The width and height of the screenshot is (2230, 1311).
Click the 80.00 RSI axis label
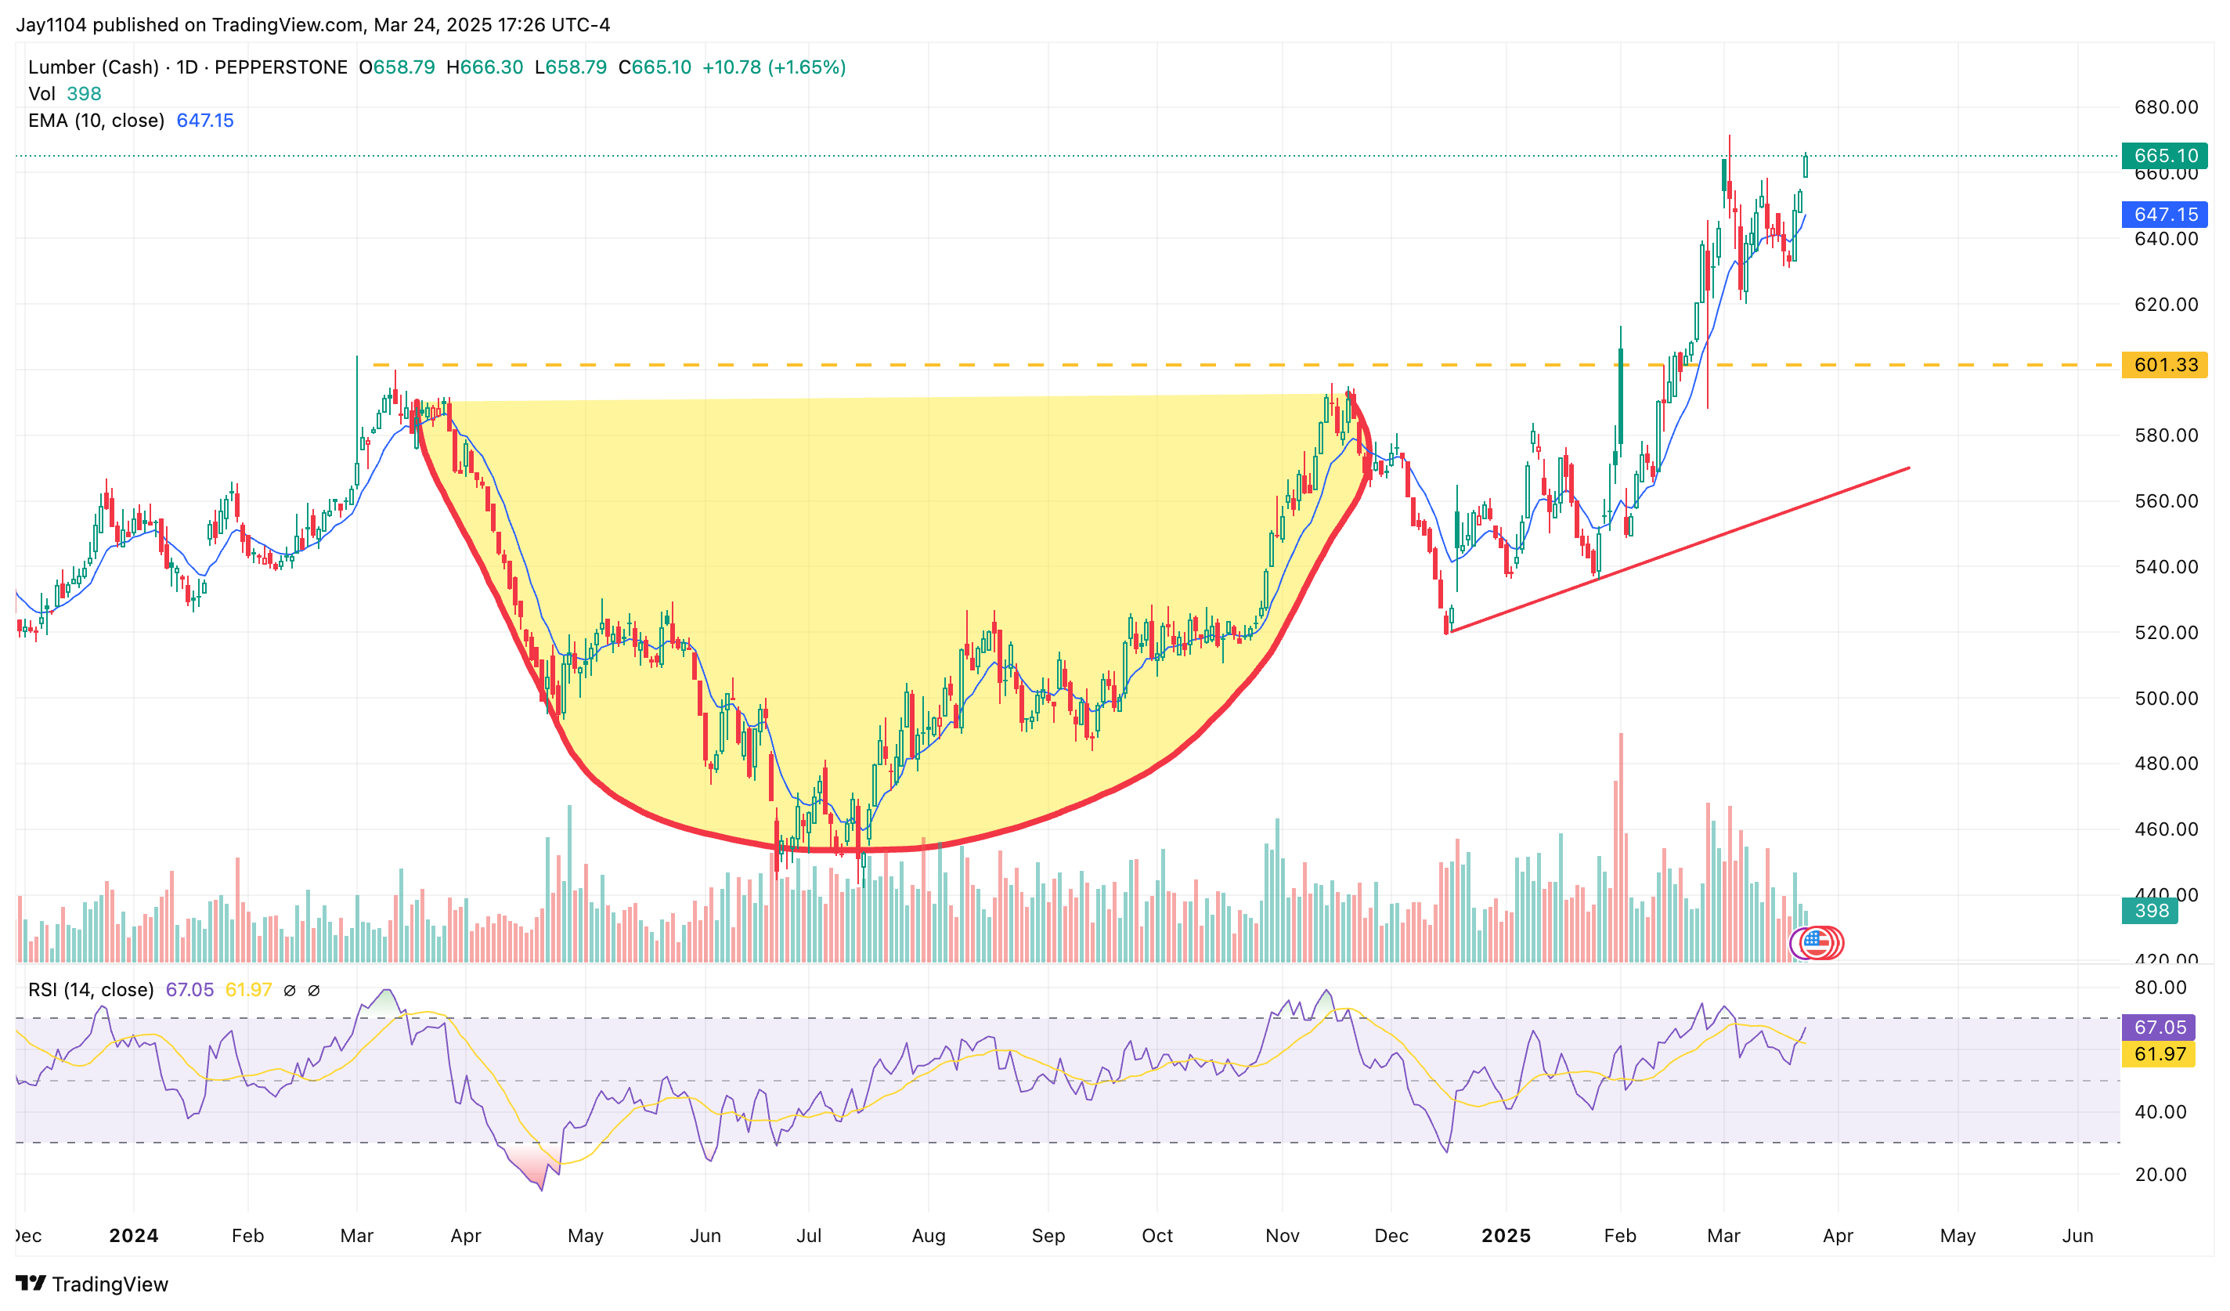(2160, 988)
